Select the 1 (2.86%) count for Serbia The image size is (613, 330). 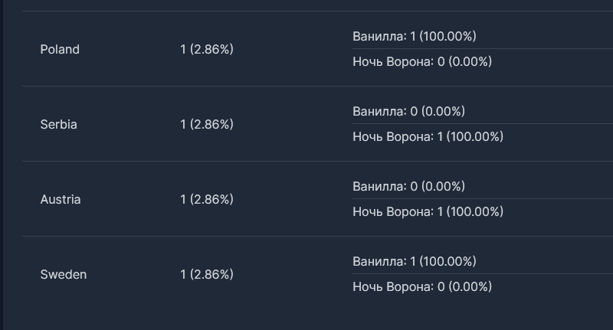(x=207, y=125)
